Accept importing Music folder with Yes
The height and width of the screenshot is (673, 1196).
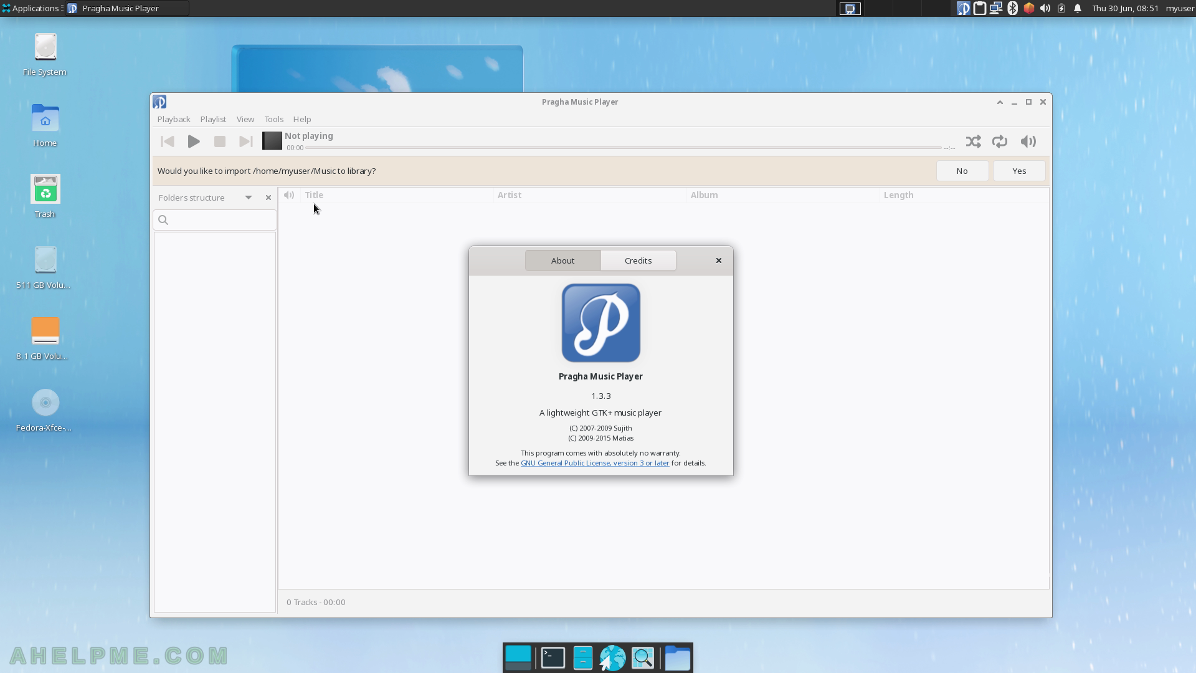pyautogui.click(x=1019, y=171)
